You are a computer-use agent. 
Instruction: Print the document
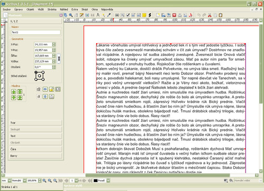(x=180, y=15)
